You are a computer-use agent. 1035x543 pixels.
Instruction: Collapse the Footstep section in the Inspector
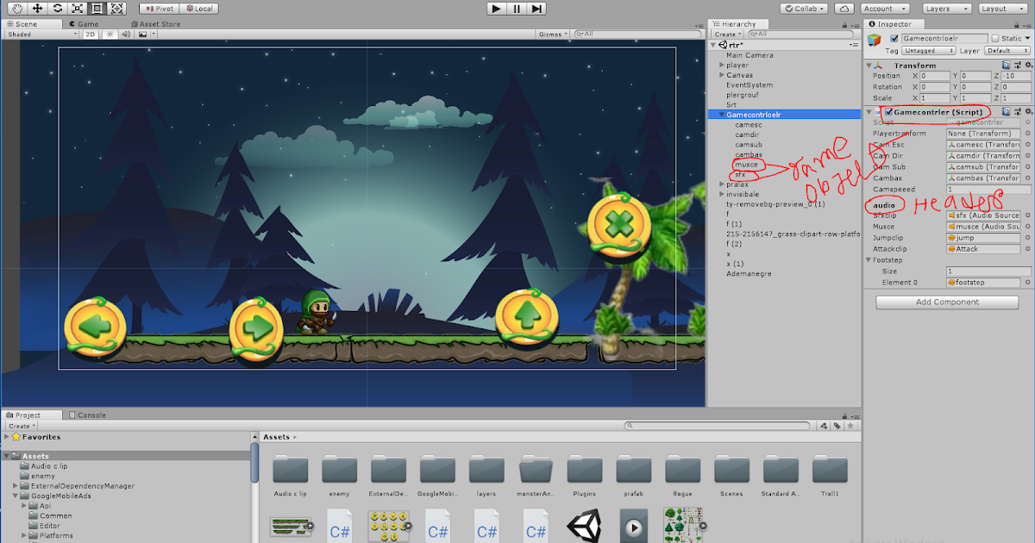(x=869, y=259)
